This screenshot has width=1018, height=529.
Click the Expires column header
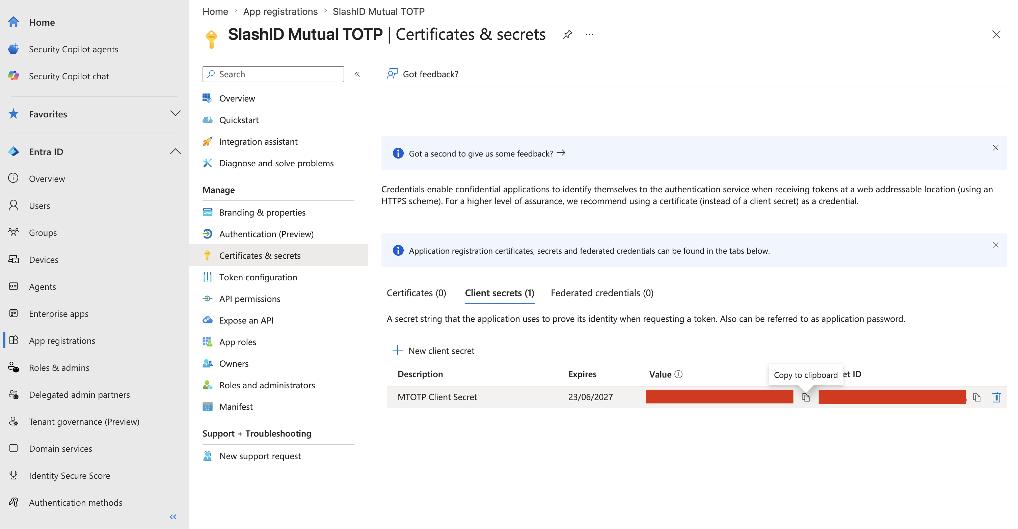pyautogui.click(x=582, y=374)
